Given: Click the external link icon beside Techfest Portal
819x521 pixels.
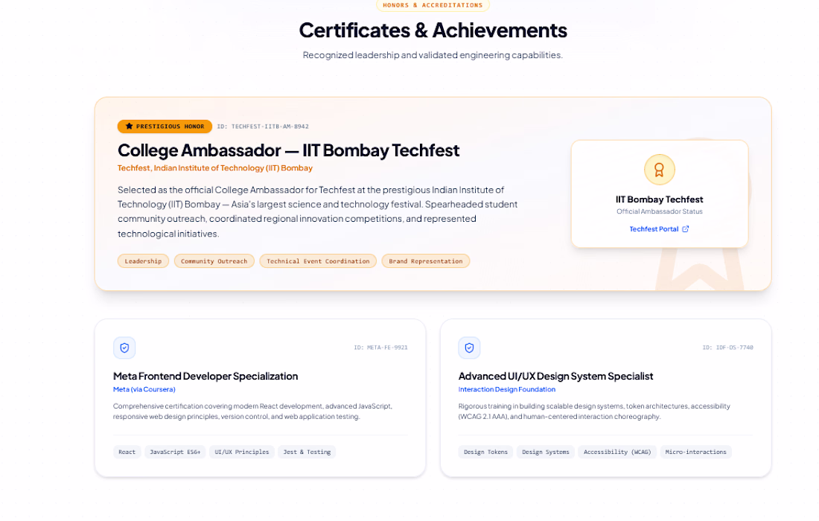Looking at the screenshot, I should click(686, 228).
